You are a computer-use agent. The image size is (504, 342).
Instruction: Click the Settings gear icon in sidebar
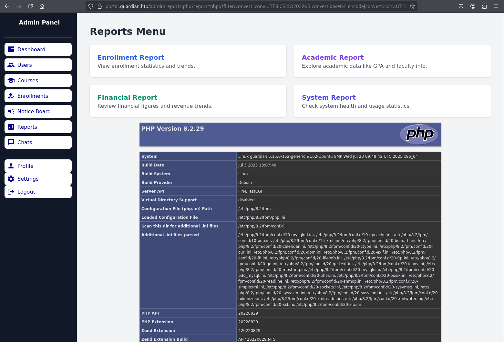[x=11, y=179]
